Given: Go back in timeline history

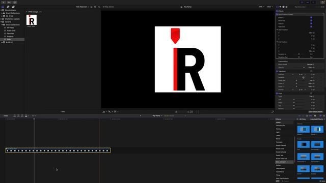Looking at the screenshot, I should (x=141, y=116).
